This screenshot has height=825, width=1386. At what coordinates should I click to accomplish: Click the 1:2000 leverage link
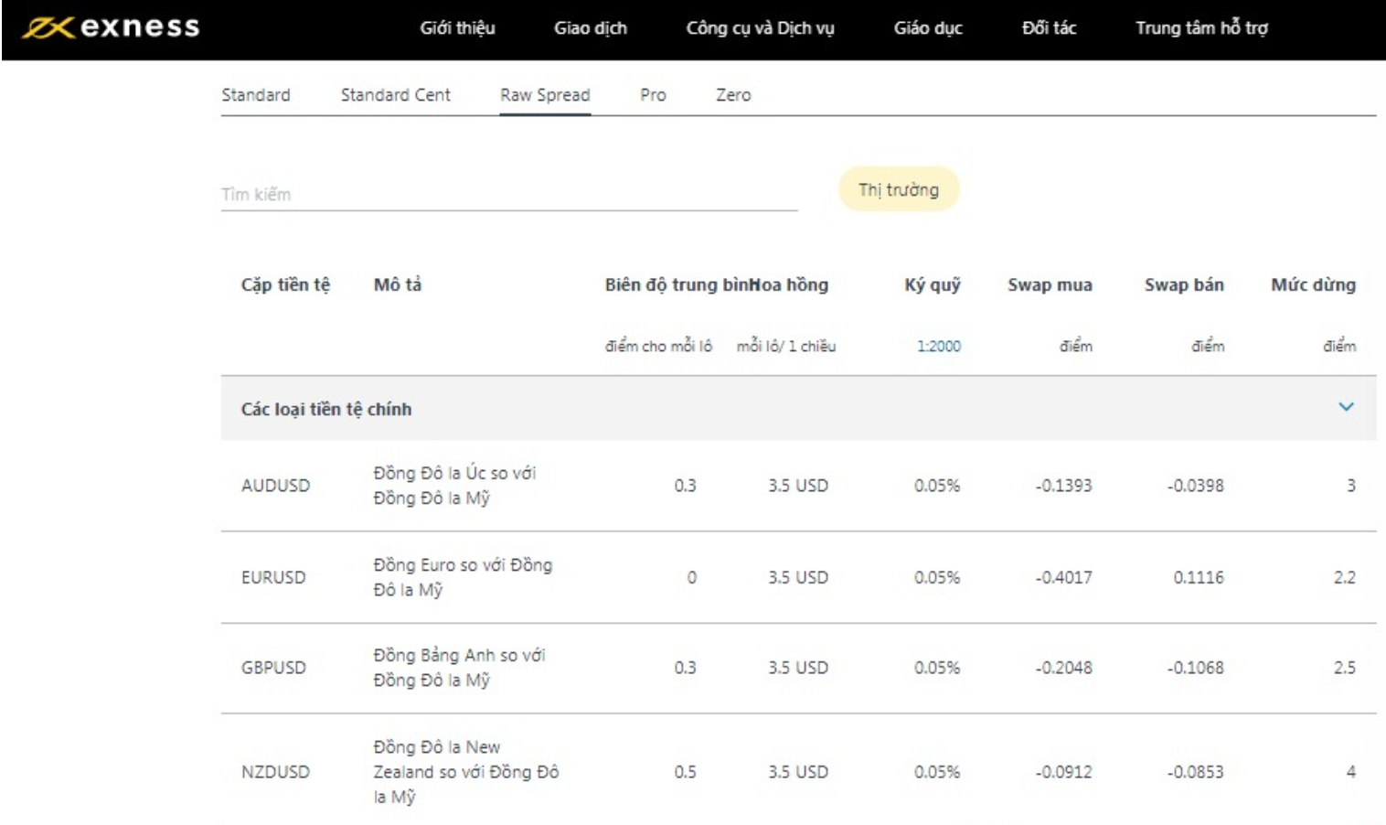[939, 346]
